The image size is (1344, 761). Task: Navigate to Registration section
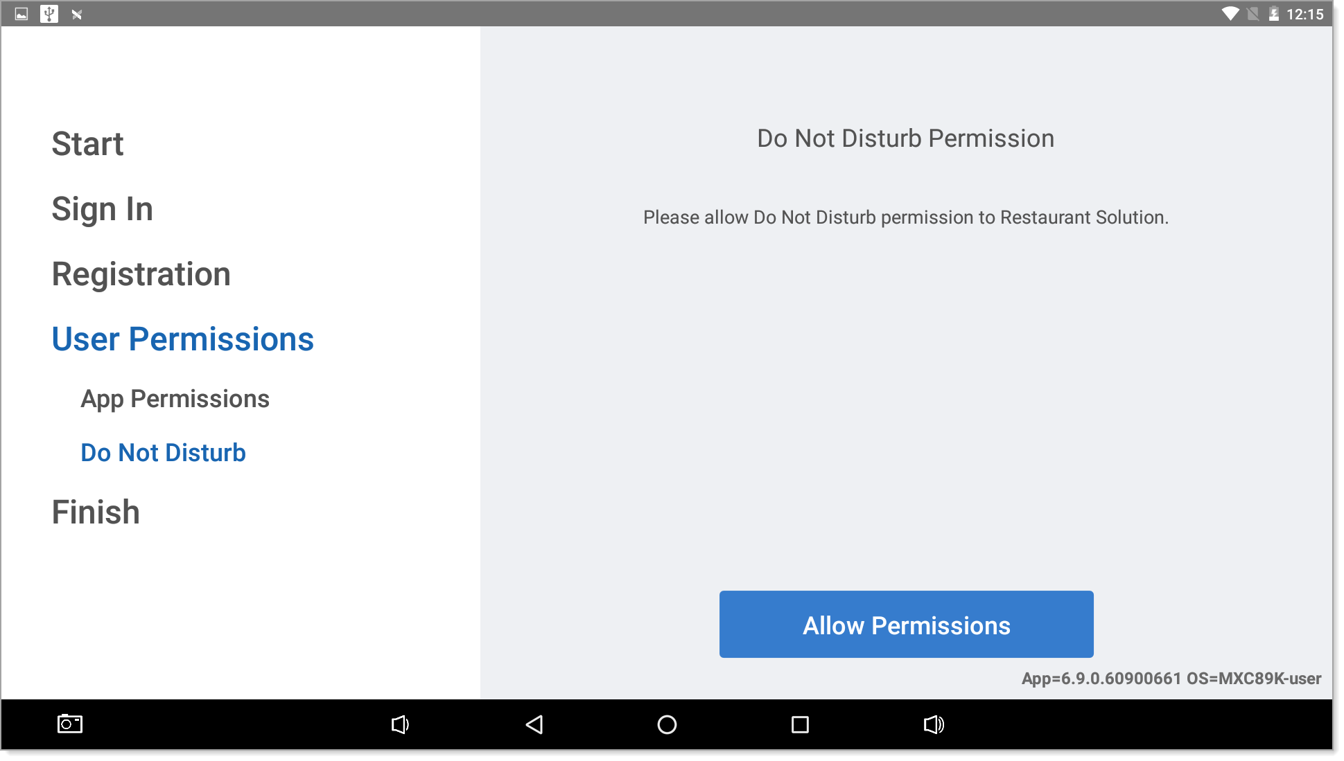[143, 274]
